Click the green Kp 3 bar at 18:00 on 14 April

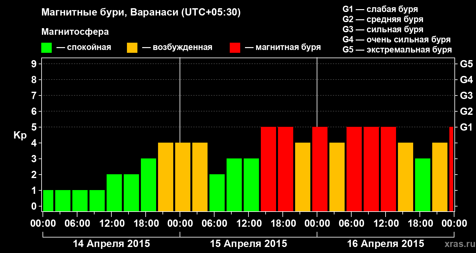[149, 185]
